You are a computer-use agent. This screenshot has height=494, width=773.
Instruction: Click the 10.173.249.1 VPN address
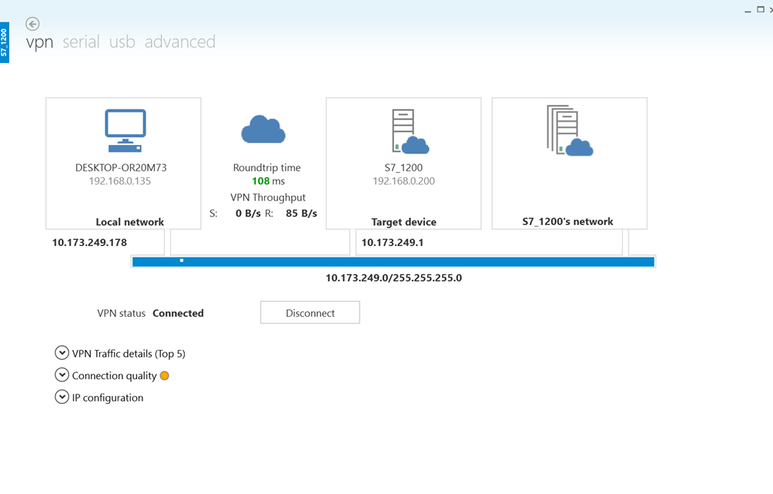click(393, 242)
